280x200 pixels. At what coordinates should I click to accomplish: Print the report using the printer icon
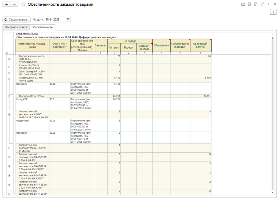(249, 4)
